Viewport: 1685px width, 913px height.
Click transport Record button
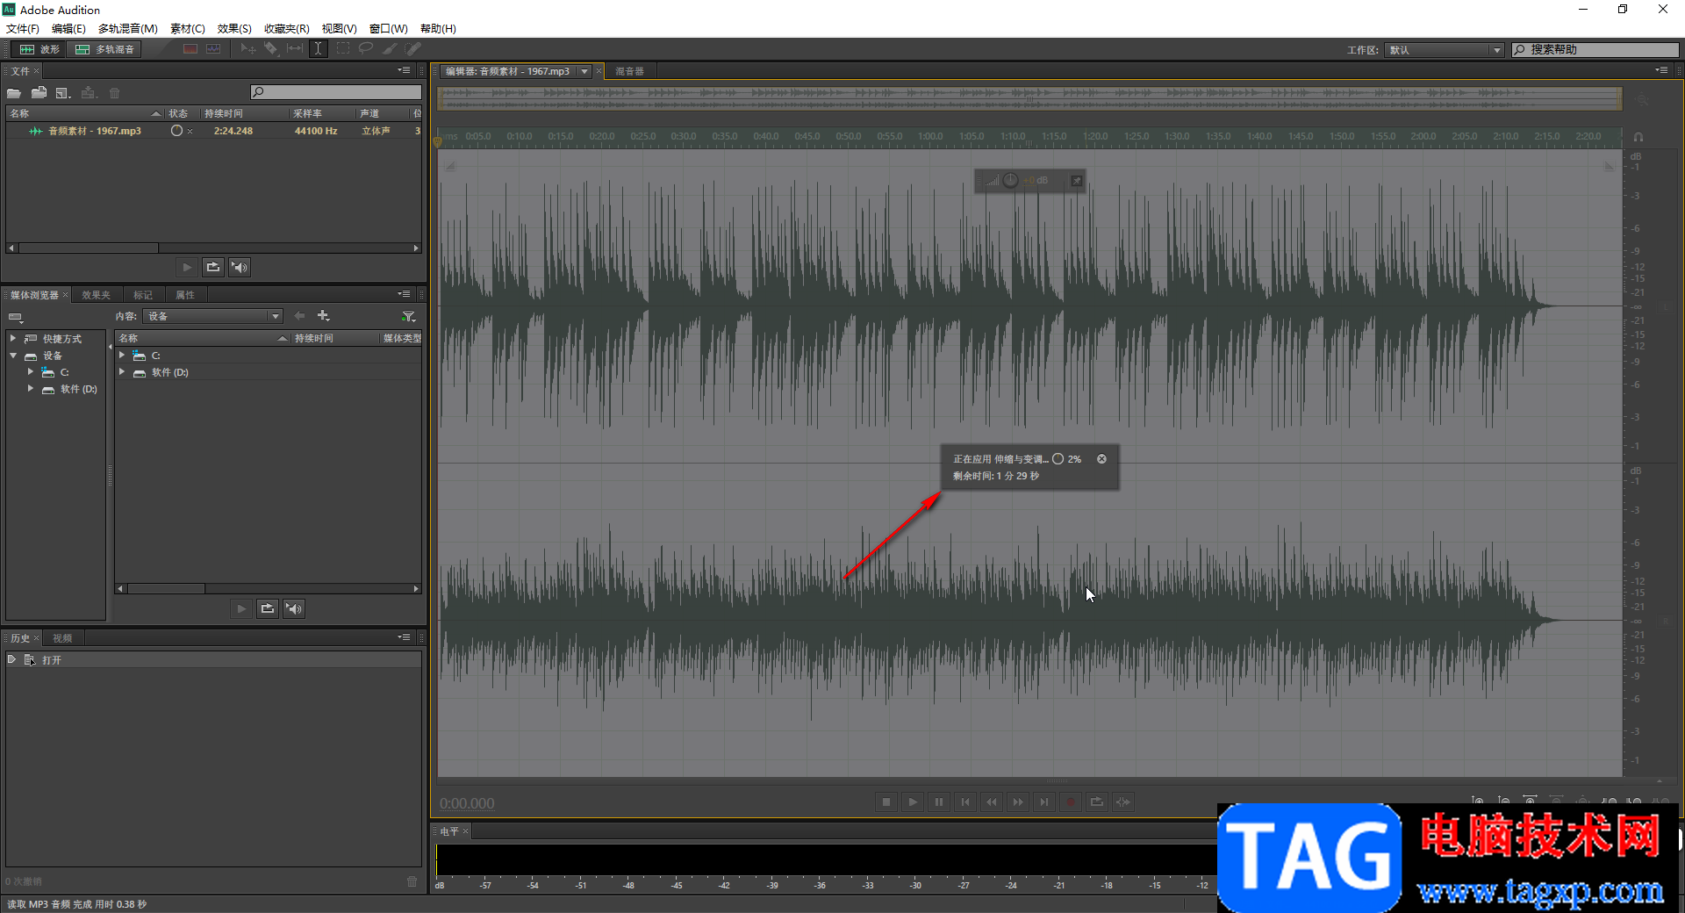[1071, 802]
